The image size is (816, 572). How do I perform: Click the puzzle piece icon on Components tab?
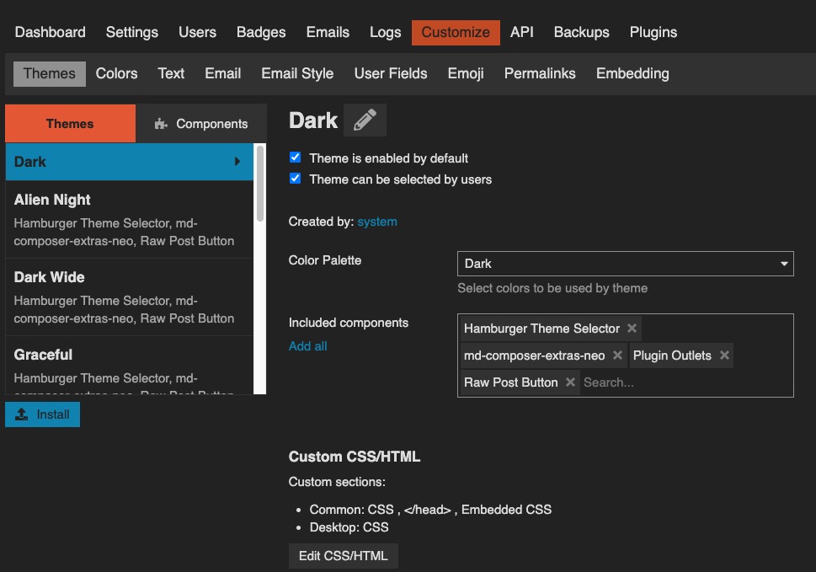[161, 124]
